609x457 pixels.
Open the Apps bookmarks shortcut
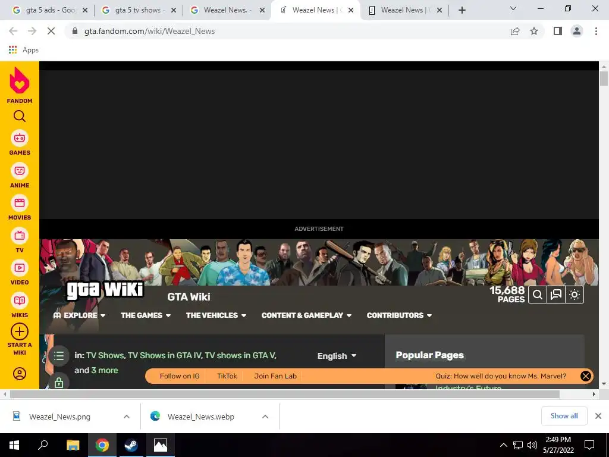pos(23,50)
